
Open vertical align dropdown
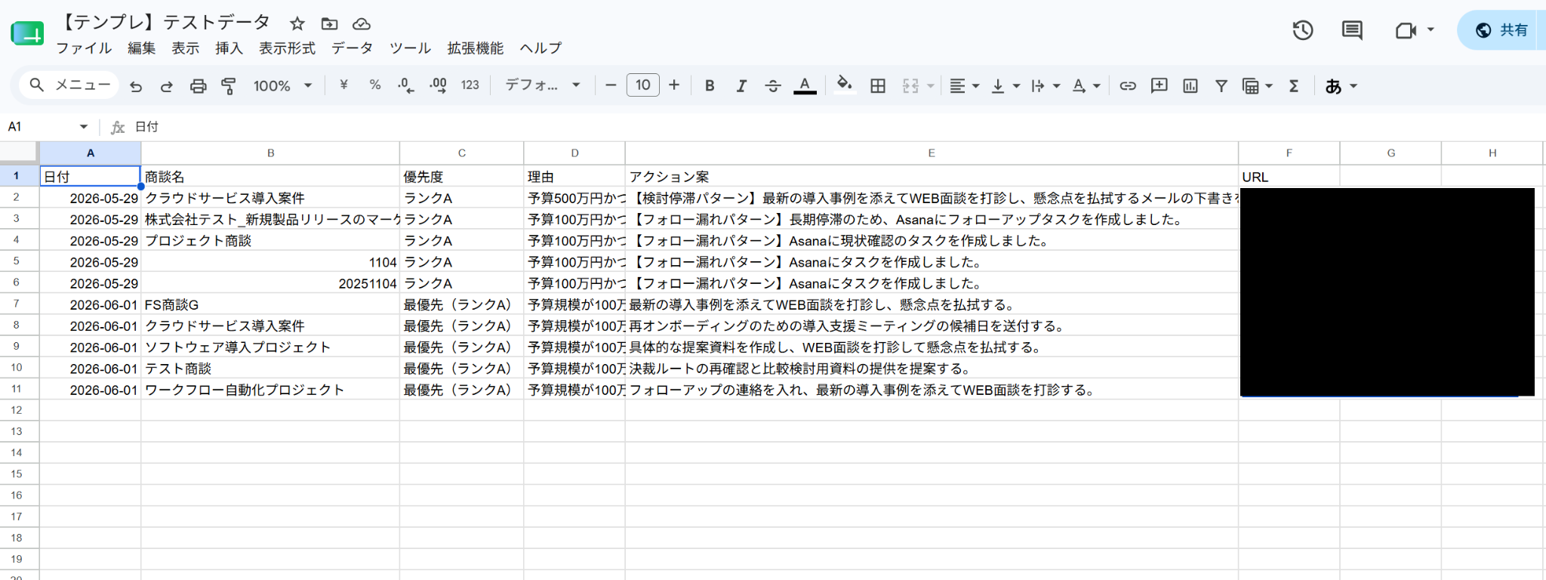coord(1005,86)
